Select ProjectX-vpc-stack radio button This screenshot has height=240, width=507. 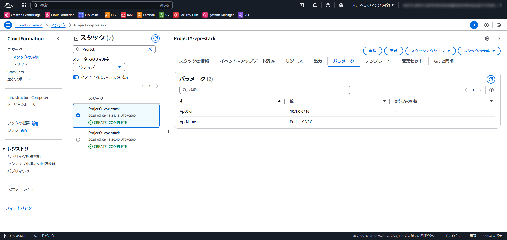pyautogui.click(x=78, y=140)
